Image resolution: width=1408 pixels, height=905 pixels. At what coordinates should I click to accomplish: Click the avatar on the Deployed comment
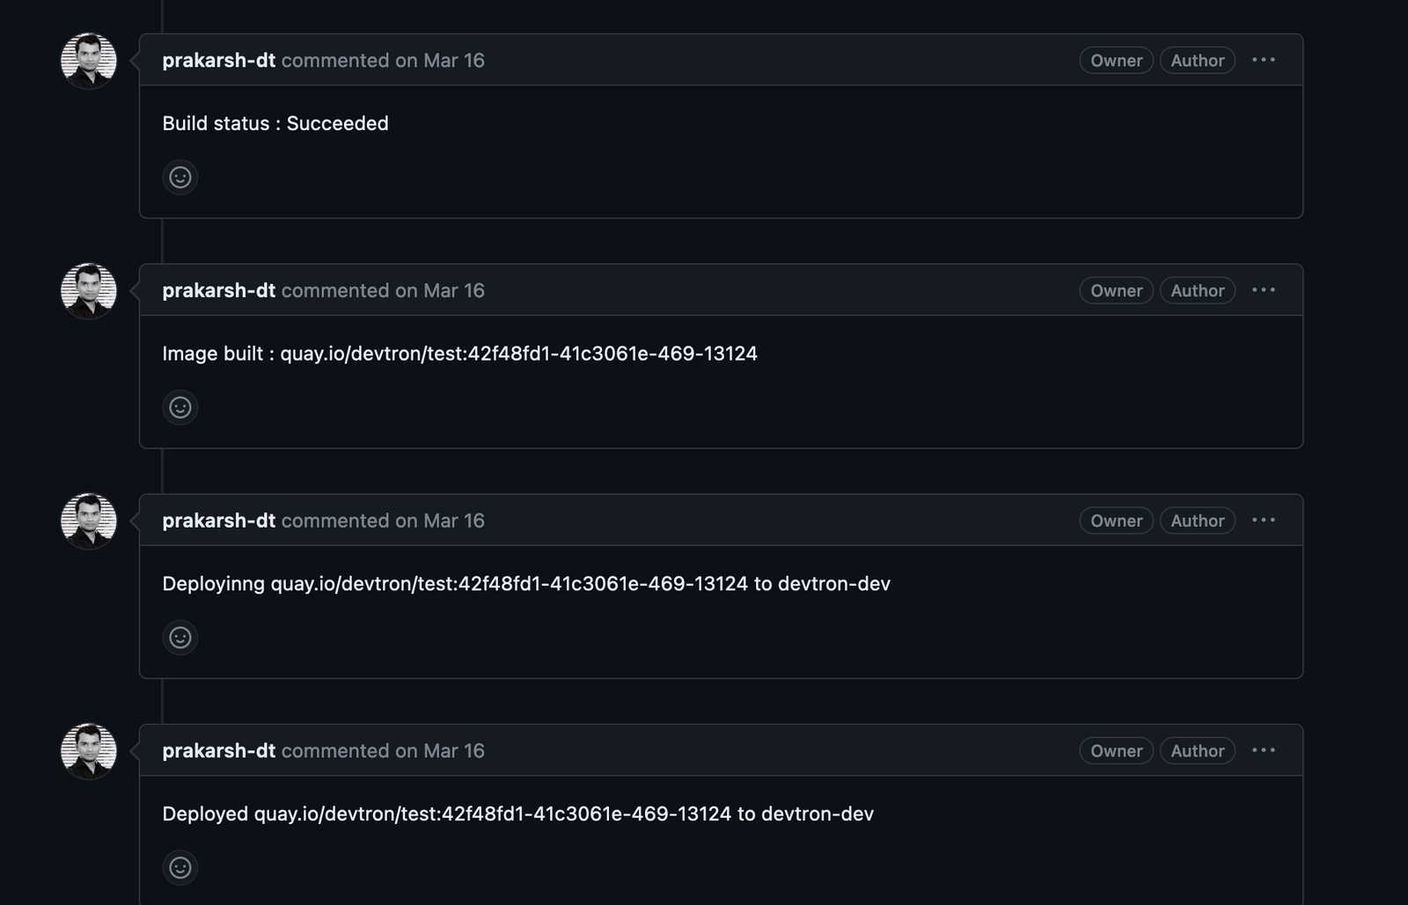pos(88,750)
